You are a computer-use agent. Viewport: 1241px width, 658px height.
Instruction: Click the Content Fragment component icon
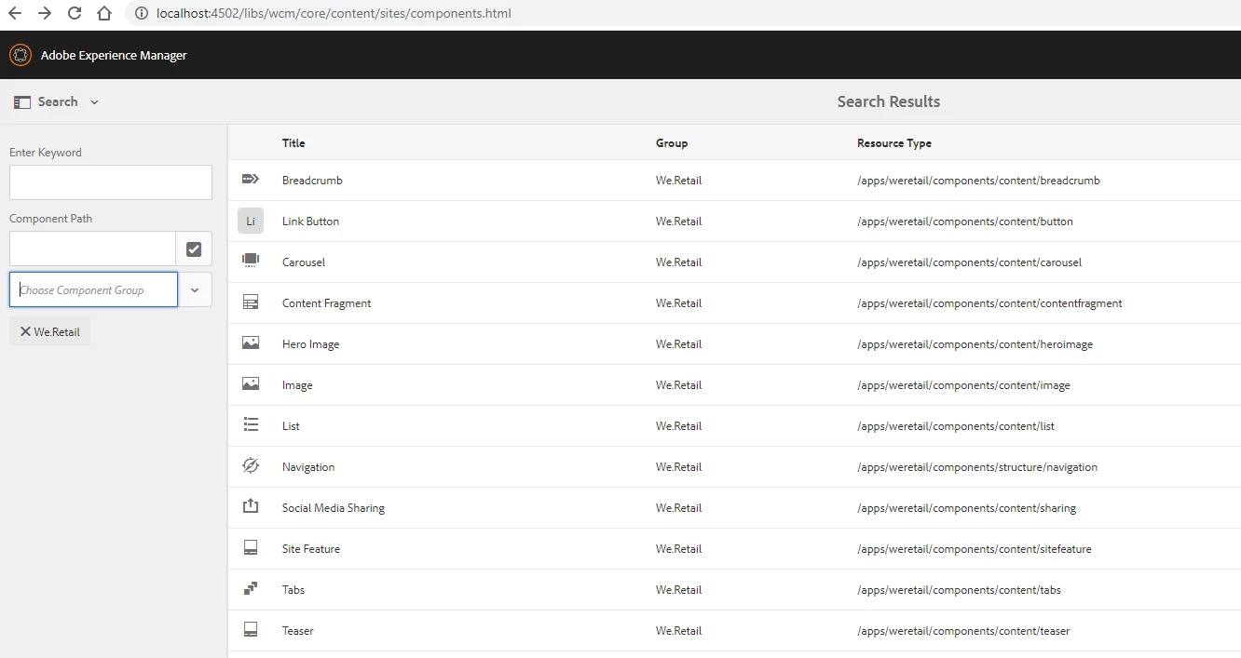click(251, 302)
